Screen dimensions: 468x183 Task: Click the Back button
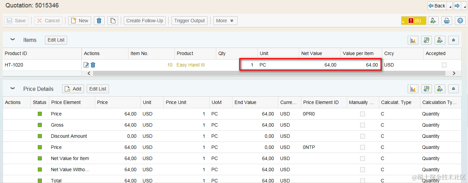click(437, 6)
